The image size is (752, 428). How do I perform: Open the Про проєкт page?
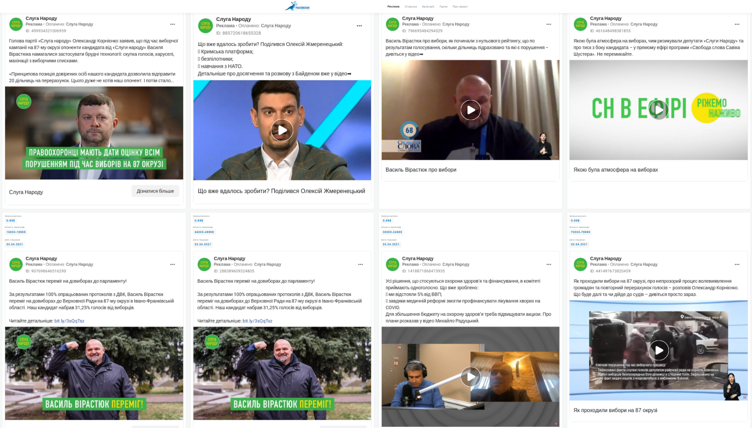[x=460, y=7]
